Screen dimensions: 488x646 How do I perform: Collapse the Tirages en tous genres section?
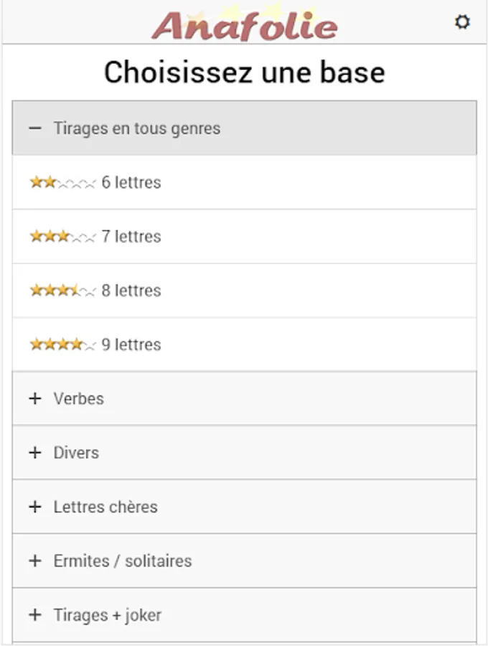(136, 128)
